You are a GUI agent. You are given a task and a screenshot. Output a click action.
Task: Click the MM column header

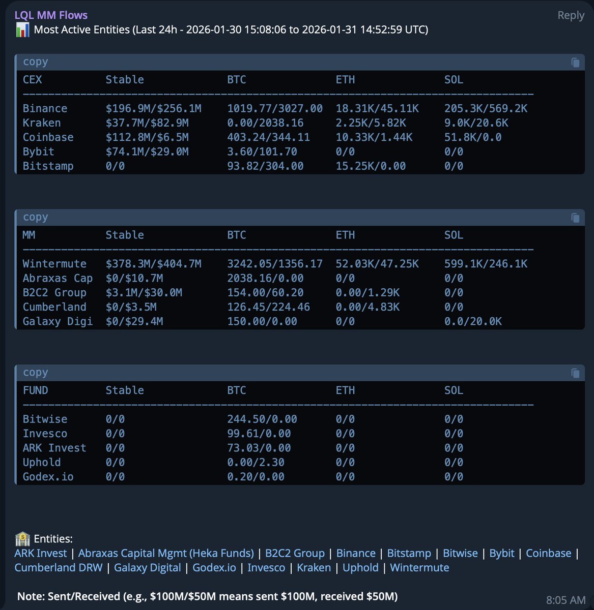coord(29,235)
